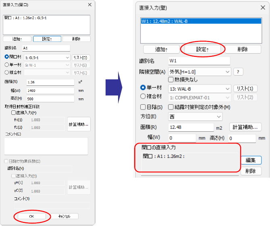The image size is (270, 226).
Task: Close the 直接入力(壁) dialog
Action: (263, 8)
